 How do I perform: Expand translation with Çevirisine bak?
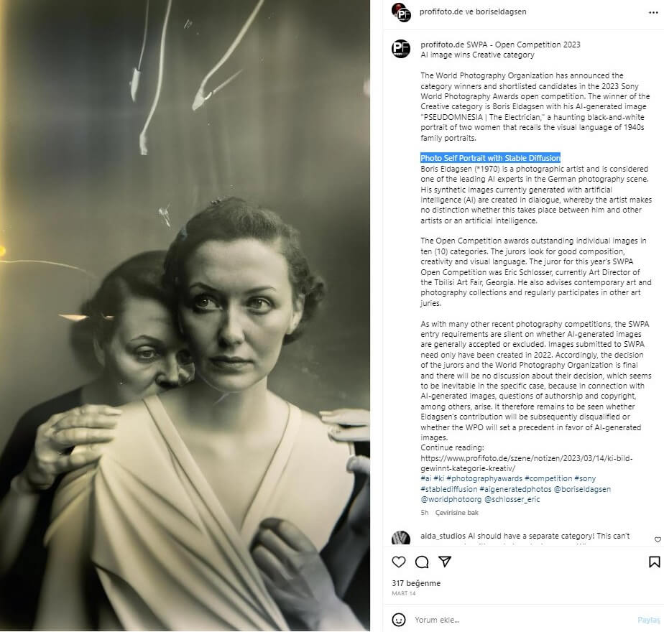tap(456, 513)
